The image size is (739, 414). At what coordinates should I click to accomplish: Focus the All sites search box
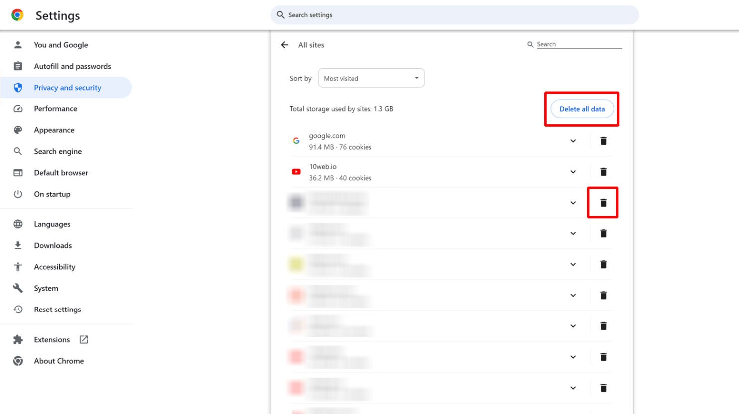(579, 44)
